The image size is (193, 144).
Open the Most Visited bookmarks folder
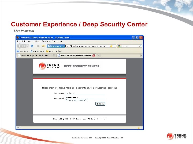[x=23, y=51]
